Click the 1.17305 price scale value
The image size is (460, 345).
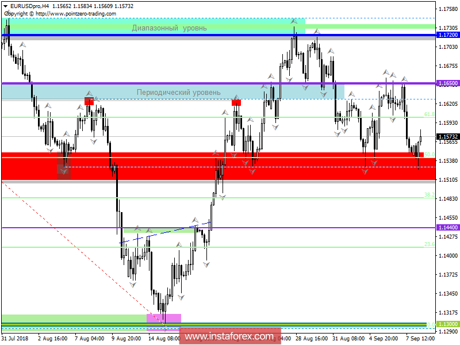pyautogui.click(x=448, y=28)
